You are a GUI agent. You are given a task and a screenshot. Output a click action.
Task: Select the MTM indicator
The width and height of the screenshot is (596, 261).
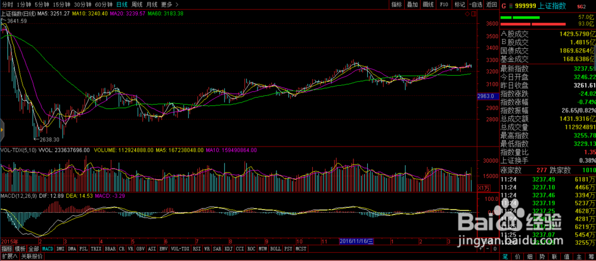coord(263,249)
